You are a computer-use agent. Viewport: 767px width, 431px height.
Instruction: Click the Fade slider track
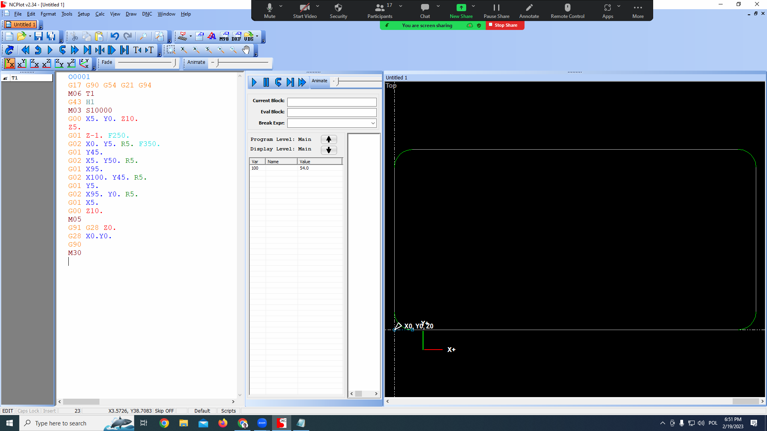147,63
